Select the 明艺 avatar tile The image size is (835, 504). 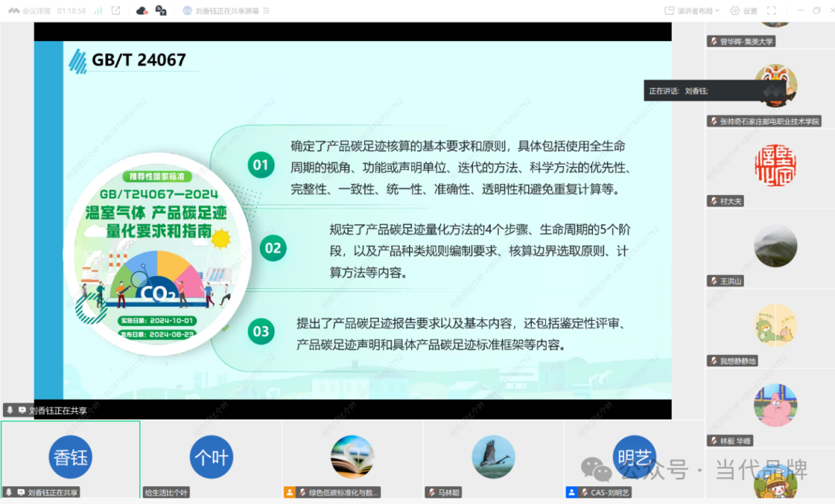[634, 457]
